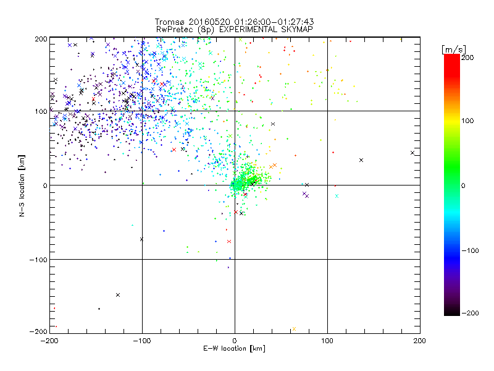Click the black X marker near the plot's right edge
This screenshot has width=494, height=371.
click(x=412, y=153)
